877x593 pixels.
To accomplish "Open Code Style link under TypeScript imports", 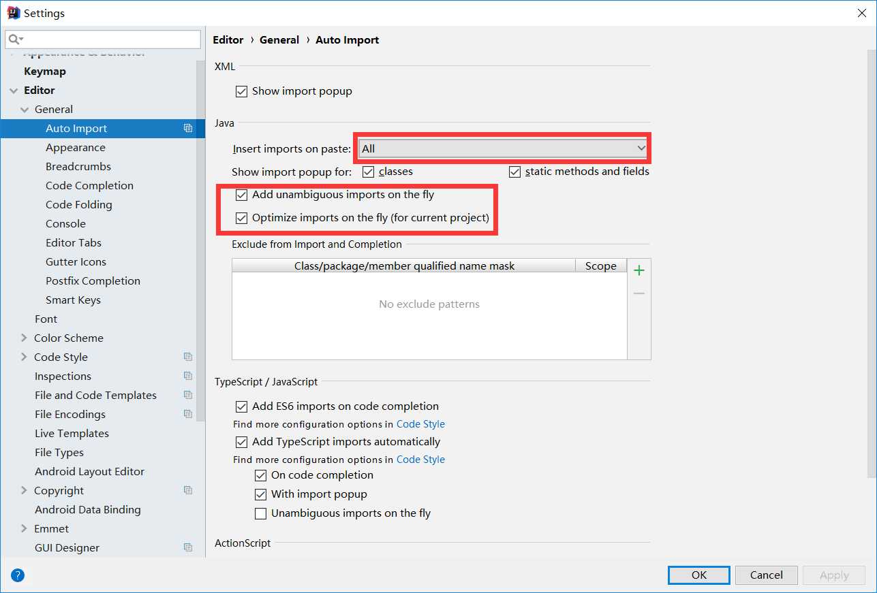I will [x=420, y=460].
